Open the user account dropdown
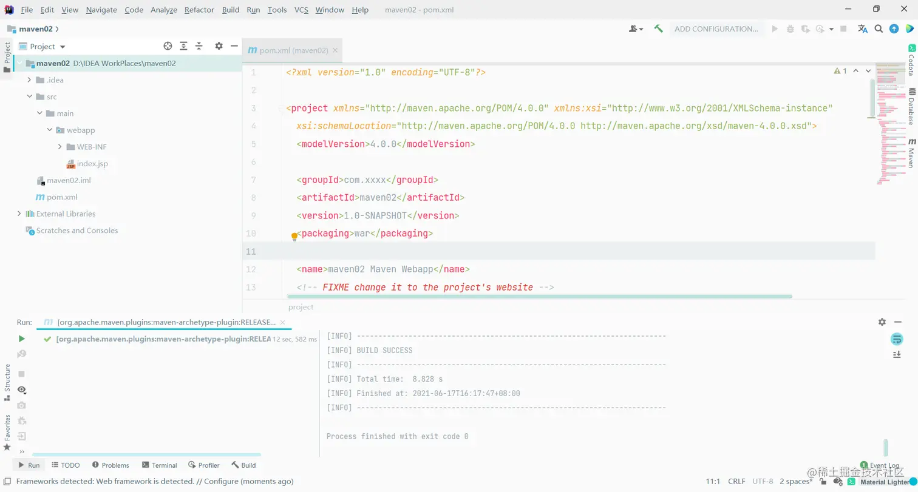This screenshot has height=492, width=918. tap(636, 29)
